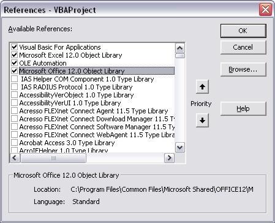Click the horizontal scroll left arrow
This screenshot has height=223, width=275.
15,158
